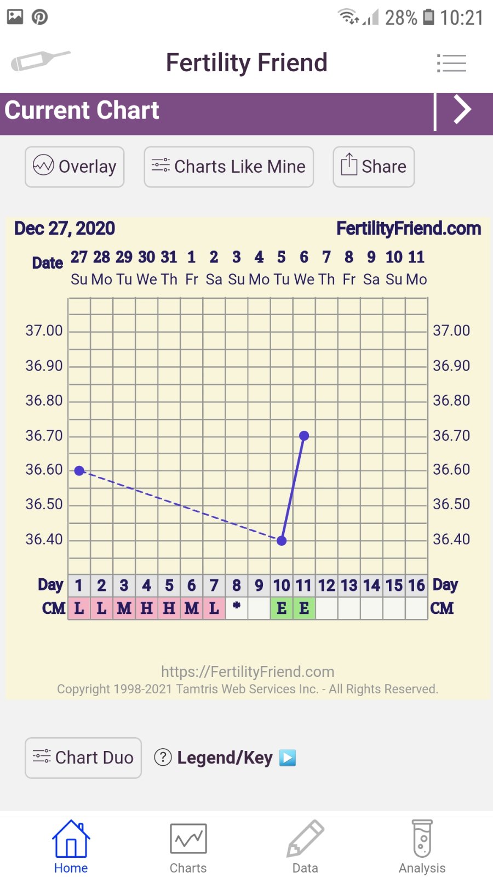Switch to the Charts tab
Viewport: 493px width, 877px height.
[x=188, y=846]
